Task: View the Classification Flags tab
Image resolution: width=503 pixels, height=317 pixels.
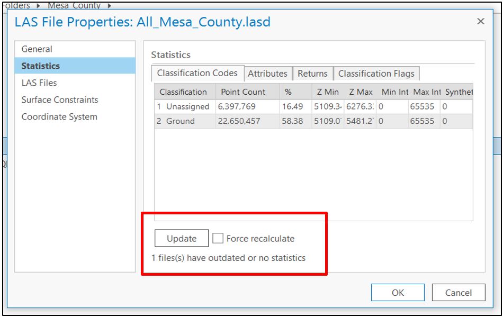Action: coord(376,74)
